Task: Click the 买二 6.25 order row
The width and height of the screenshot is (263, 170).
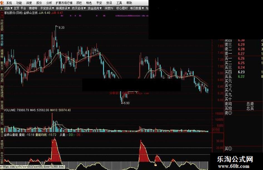Action: click(x=244, y=63)
